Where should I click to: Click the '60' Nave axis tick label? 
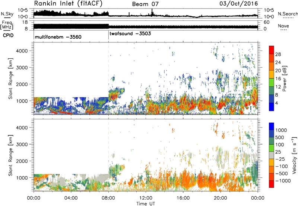point(266,22)
